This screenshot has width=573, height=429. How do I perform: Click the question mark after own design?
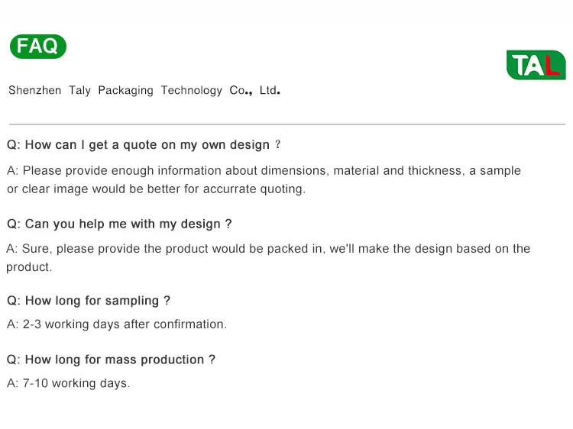click(x=278, y=145)
